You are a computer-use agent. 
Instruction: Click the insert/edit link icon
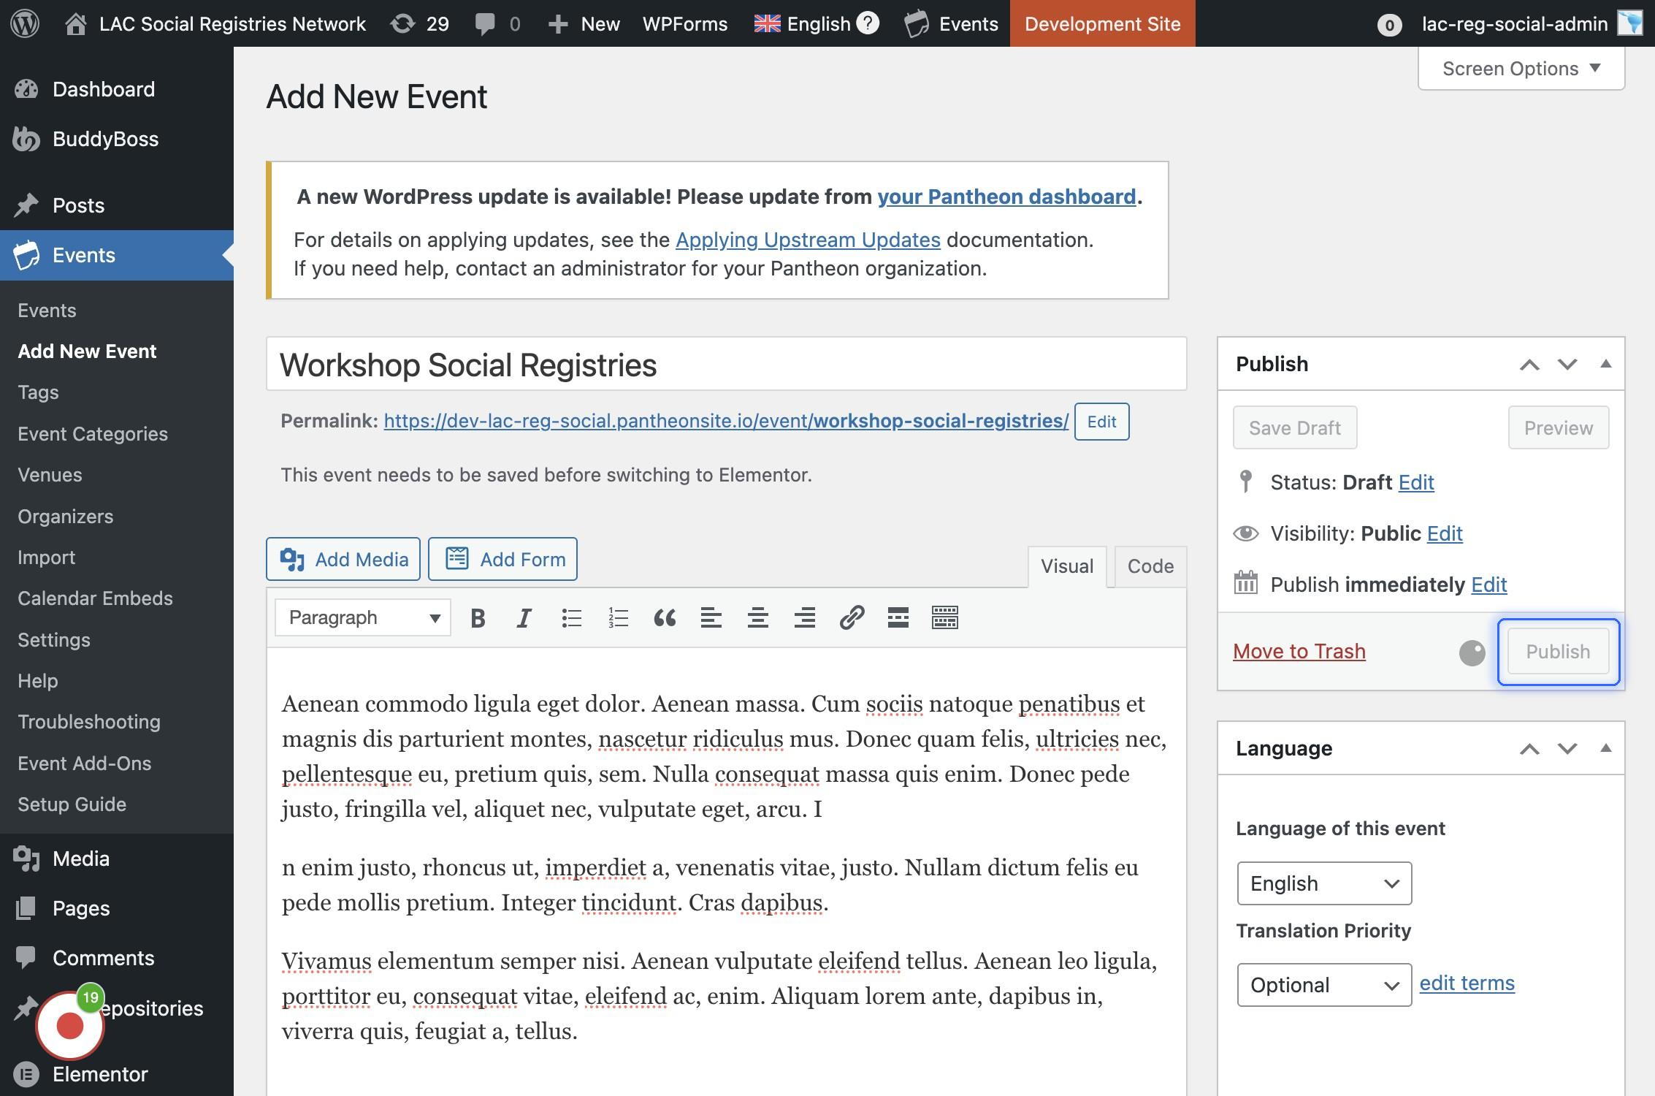point(852,618)
